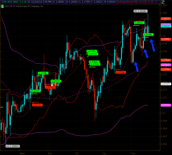Select the green 1.2798 price tag
Image resolution: width=172 pixels, height=155 pixels.
148,35
